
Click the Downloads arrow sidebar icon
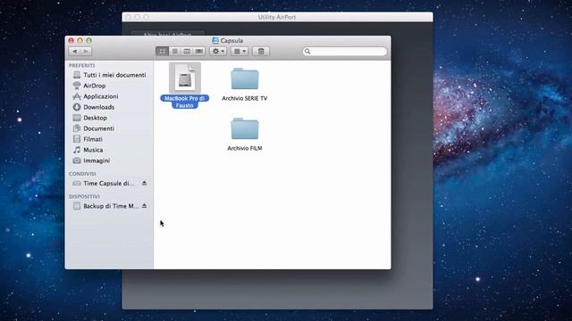point(77,107)
